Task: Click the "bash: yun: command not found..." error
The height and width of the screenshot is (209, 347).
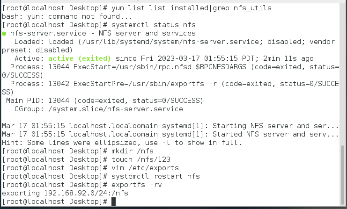Action: 65,16
